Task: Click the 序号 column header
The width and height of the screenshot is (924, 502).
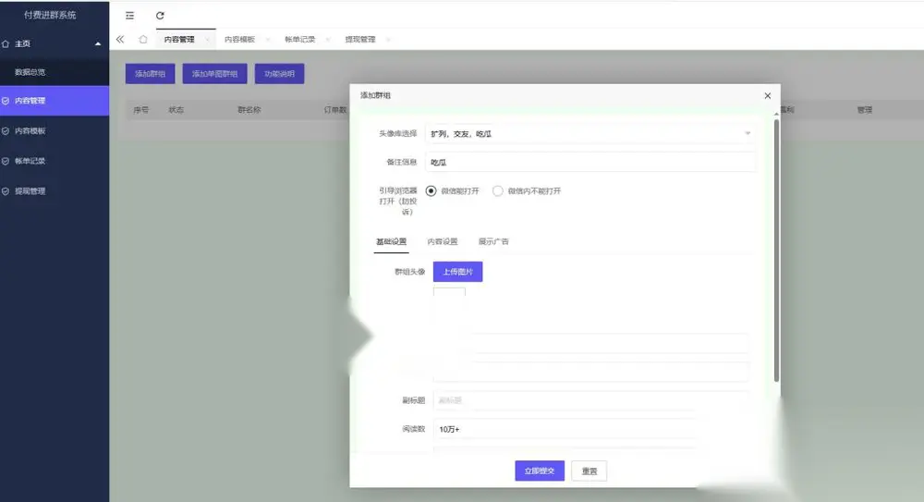Action: (x=140, y=110)
